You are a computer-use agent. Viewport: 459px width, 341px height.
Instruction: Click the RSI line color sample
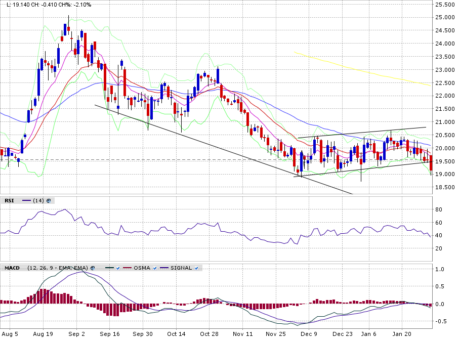click(26, 201)
